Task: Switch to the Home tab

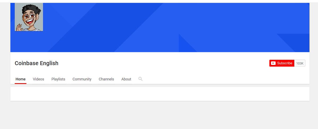Action: pyautogui.click(x=21, y=79)
